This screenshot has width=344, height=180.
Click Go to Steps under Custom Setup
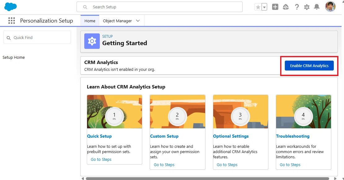tap(164, 165)
